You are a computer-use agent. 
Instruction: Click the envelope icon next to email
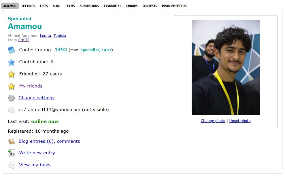click(x=12, y=110)
